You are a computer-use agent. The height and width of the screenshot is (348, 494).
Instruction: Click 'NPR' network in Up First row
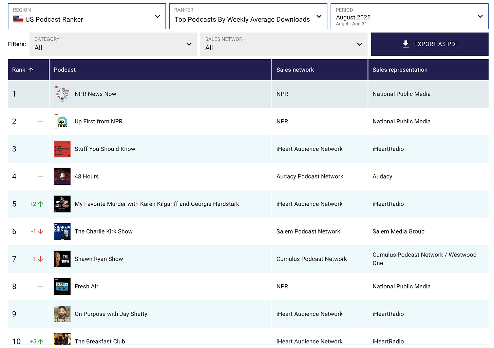(282, 121)
